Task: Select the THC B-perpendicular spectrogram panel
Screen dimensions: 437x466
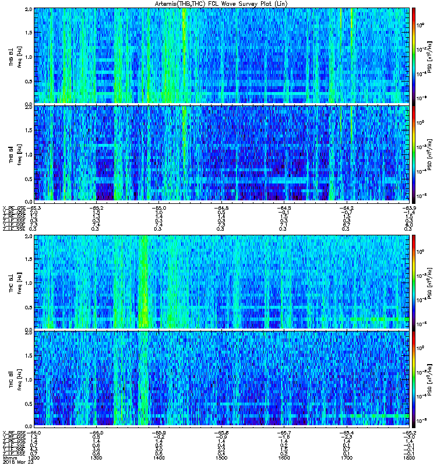Action: click(222, 282)
